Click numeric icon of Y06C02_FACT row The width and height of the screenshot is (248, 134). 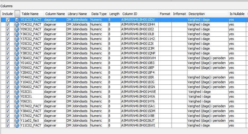[x=17, y=48]
